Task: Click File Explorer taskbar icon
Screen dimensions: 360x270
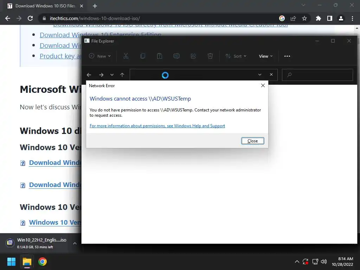Action: (x=27, y=262)
